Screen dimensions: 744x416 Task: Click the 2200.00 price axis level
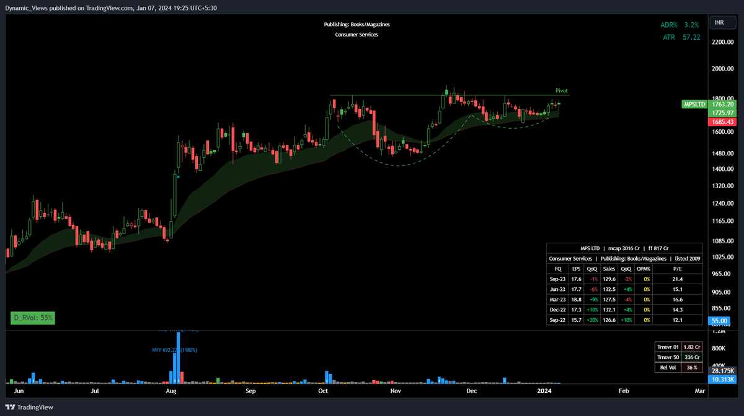click(x=724, y=42)
